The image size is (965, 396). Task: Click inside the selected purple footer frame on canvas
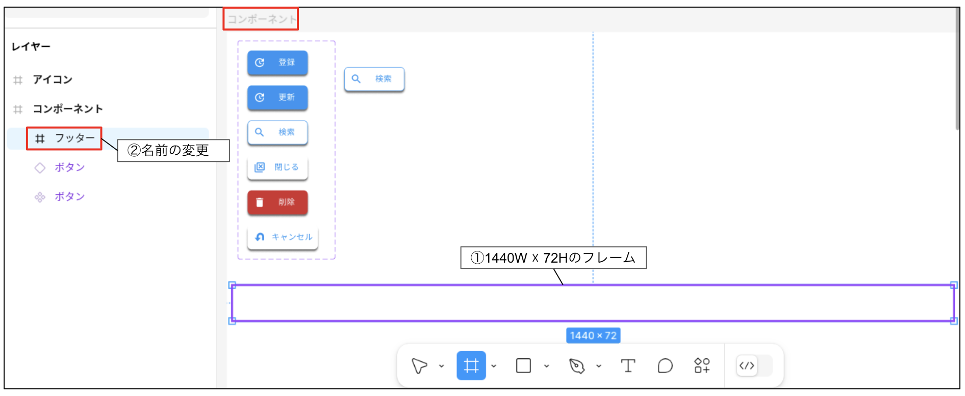click(x=593, y=303)
